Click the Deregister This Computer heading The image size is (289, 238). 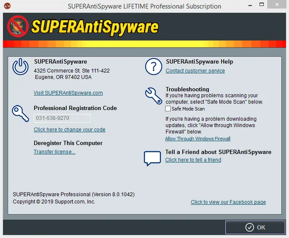coord(68,143)
